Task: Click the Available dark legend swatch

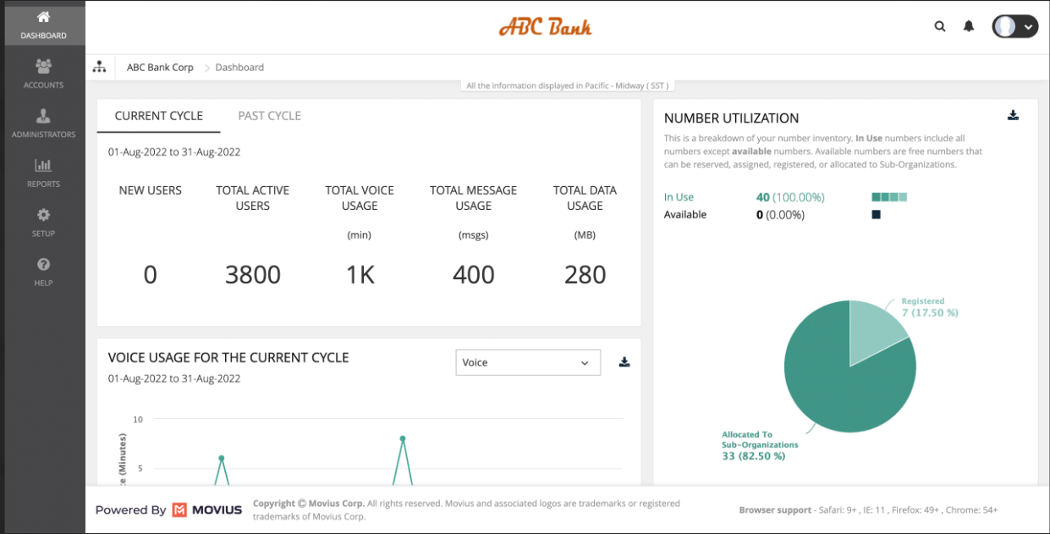Action: coord(876,215)
